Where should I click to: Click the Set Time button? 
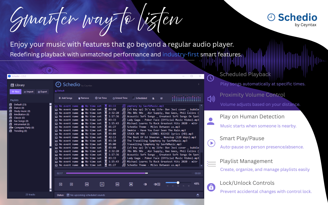tap(101, 98)
